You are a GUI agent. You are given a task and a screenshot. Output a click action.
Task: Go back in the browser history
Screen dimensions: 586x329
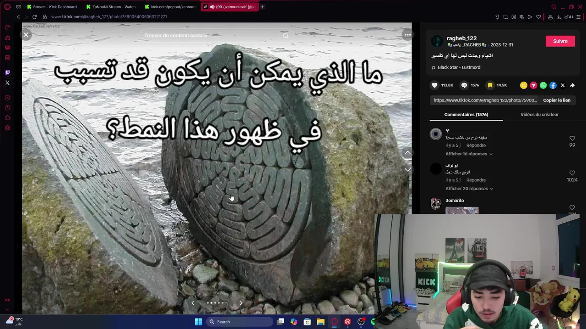(18, 17)
